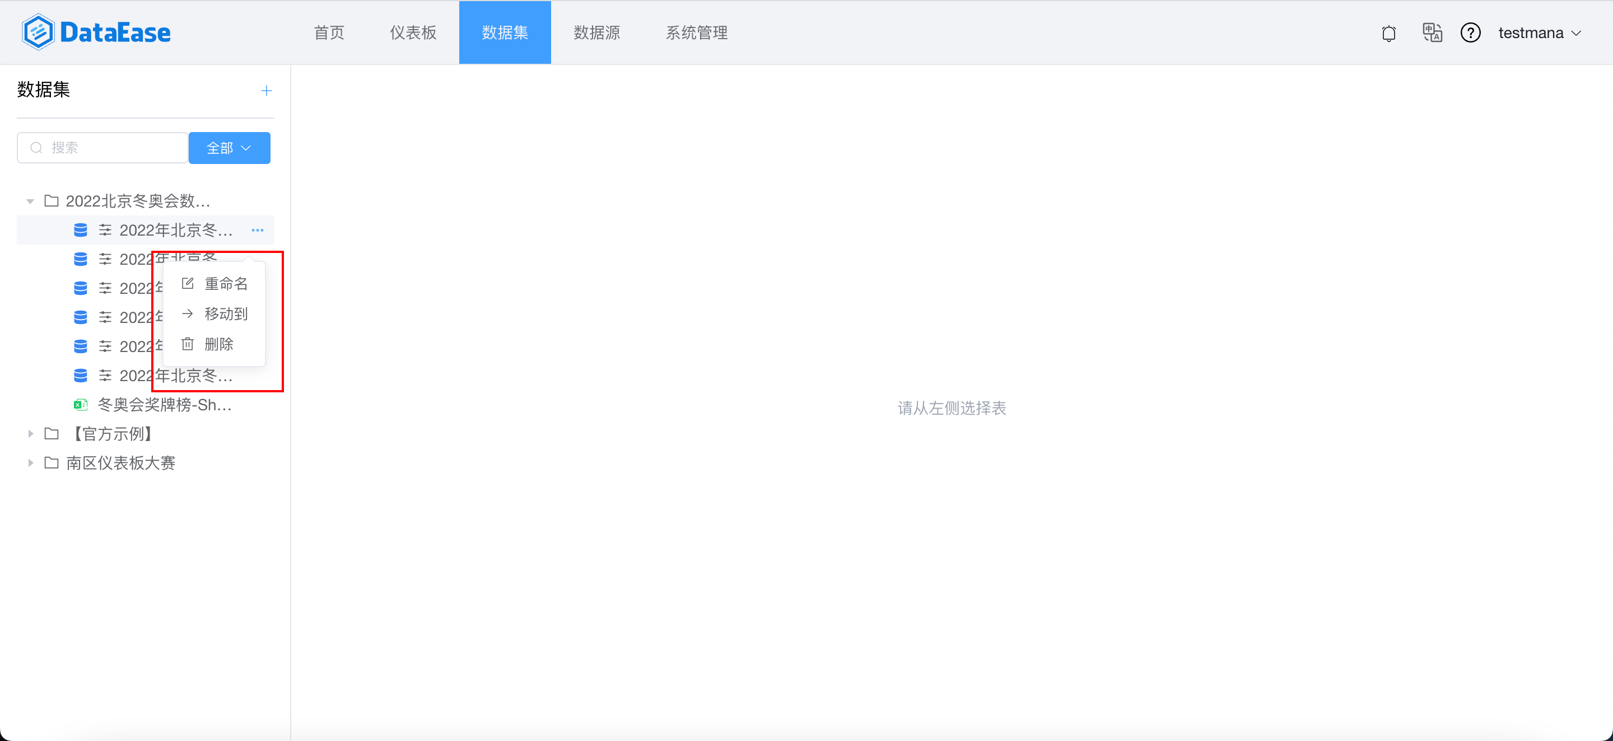The height and width of the screenshot is (741, 1613).
Task: Click the rename pencil icon in the popup
Action: [187, 284]
